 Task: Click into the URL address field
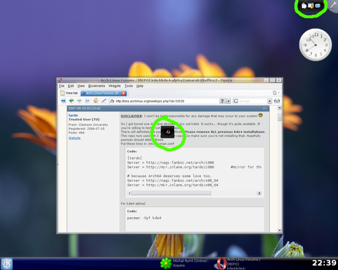(x=167, y=101)
